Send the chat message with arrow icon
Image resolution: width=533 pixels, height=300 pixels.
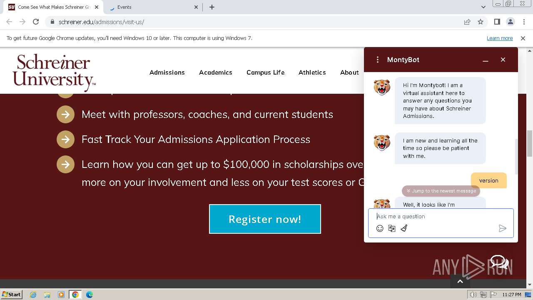[503, 228]
